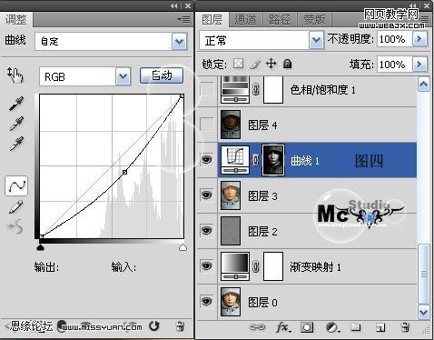Open the 正常 blend mode dropdown
This screenshot has height=340, width=434.
(x=317, y=40)
